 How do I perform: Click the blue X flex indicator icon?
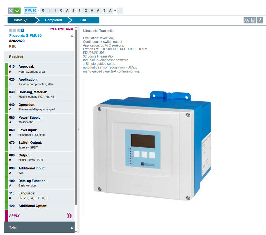point(22,30)
